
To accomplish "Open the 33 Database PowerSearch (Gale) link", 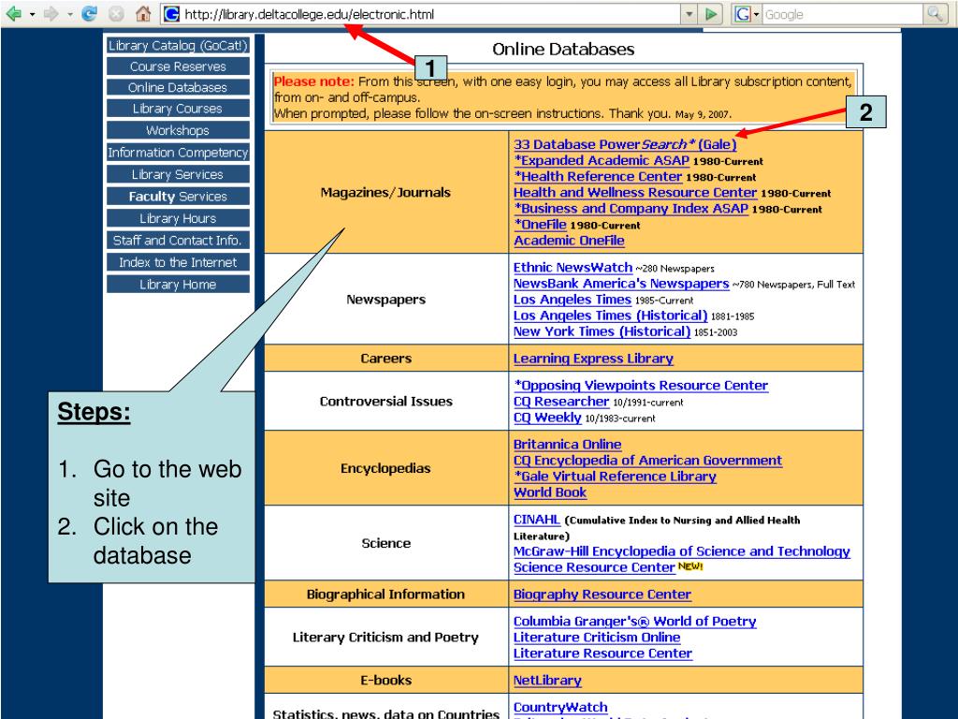I will coord(625,144).
